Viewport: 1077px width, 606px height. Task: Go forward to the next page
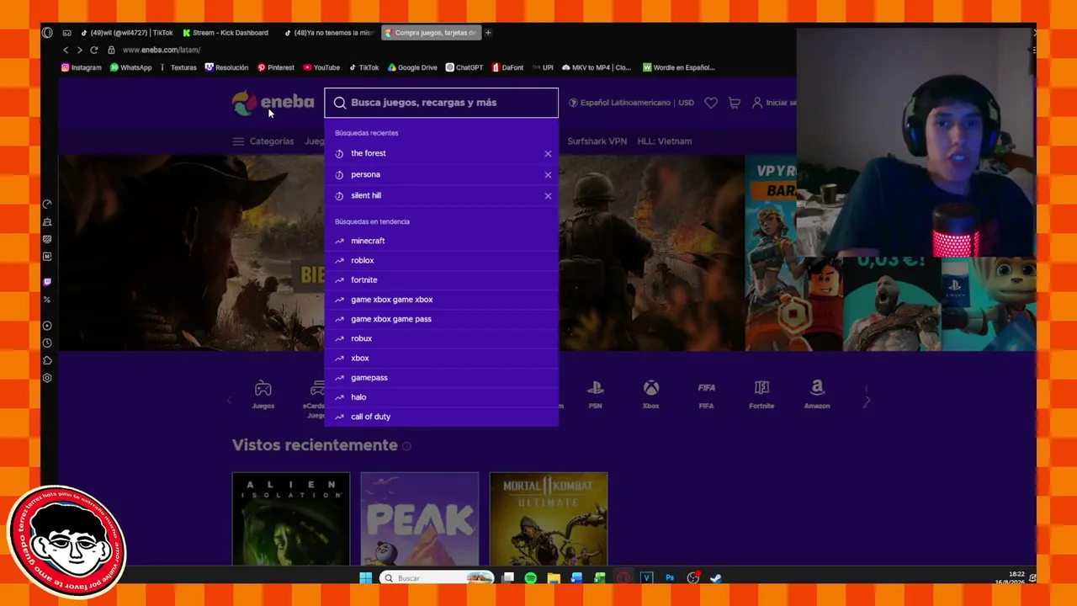pyautogui.click(x=79, y=50)
